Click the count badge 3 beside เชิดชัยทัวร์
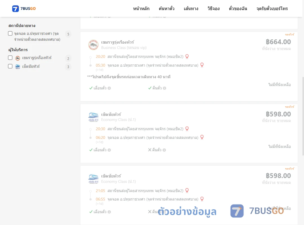The image size is (304, 225). coord(68,67)
